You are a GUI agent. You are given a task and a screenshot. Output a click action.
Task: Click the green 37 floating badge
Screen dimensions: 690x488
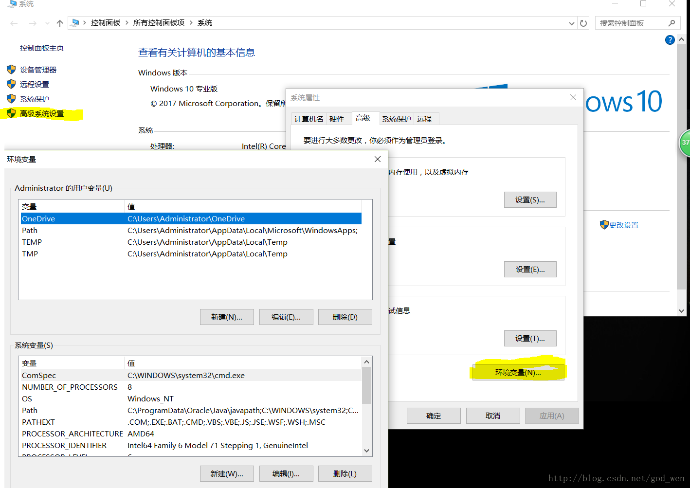pos(685,143)
